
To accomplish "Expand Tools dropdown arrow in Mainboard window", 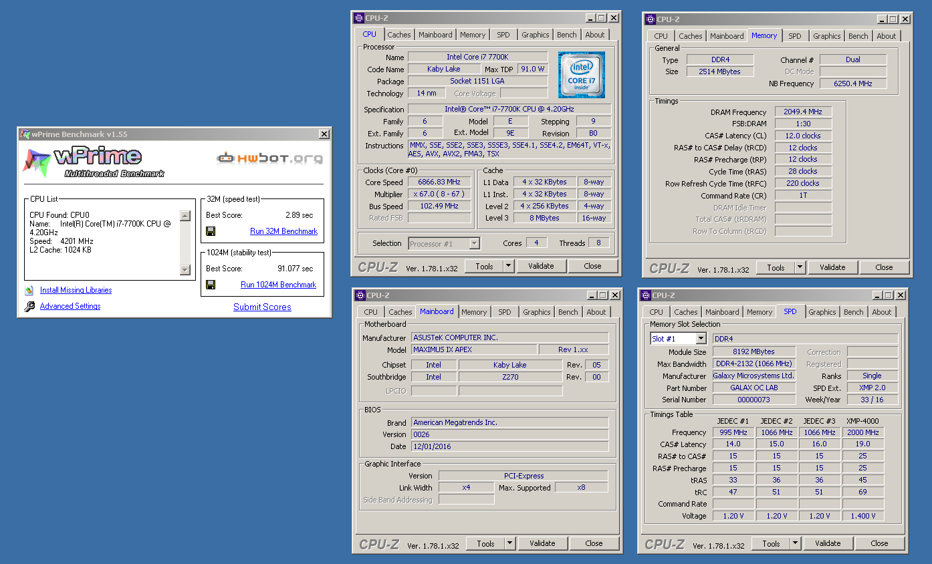I will click(x=509, y=543).
